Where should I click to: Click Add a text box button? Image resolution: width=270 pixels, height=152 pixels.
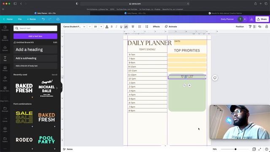[x=35, y=36]
